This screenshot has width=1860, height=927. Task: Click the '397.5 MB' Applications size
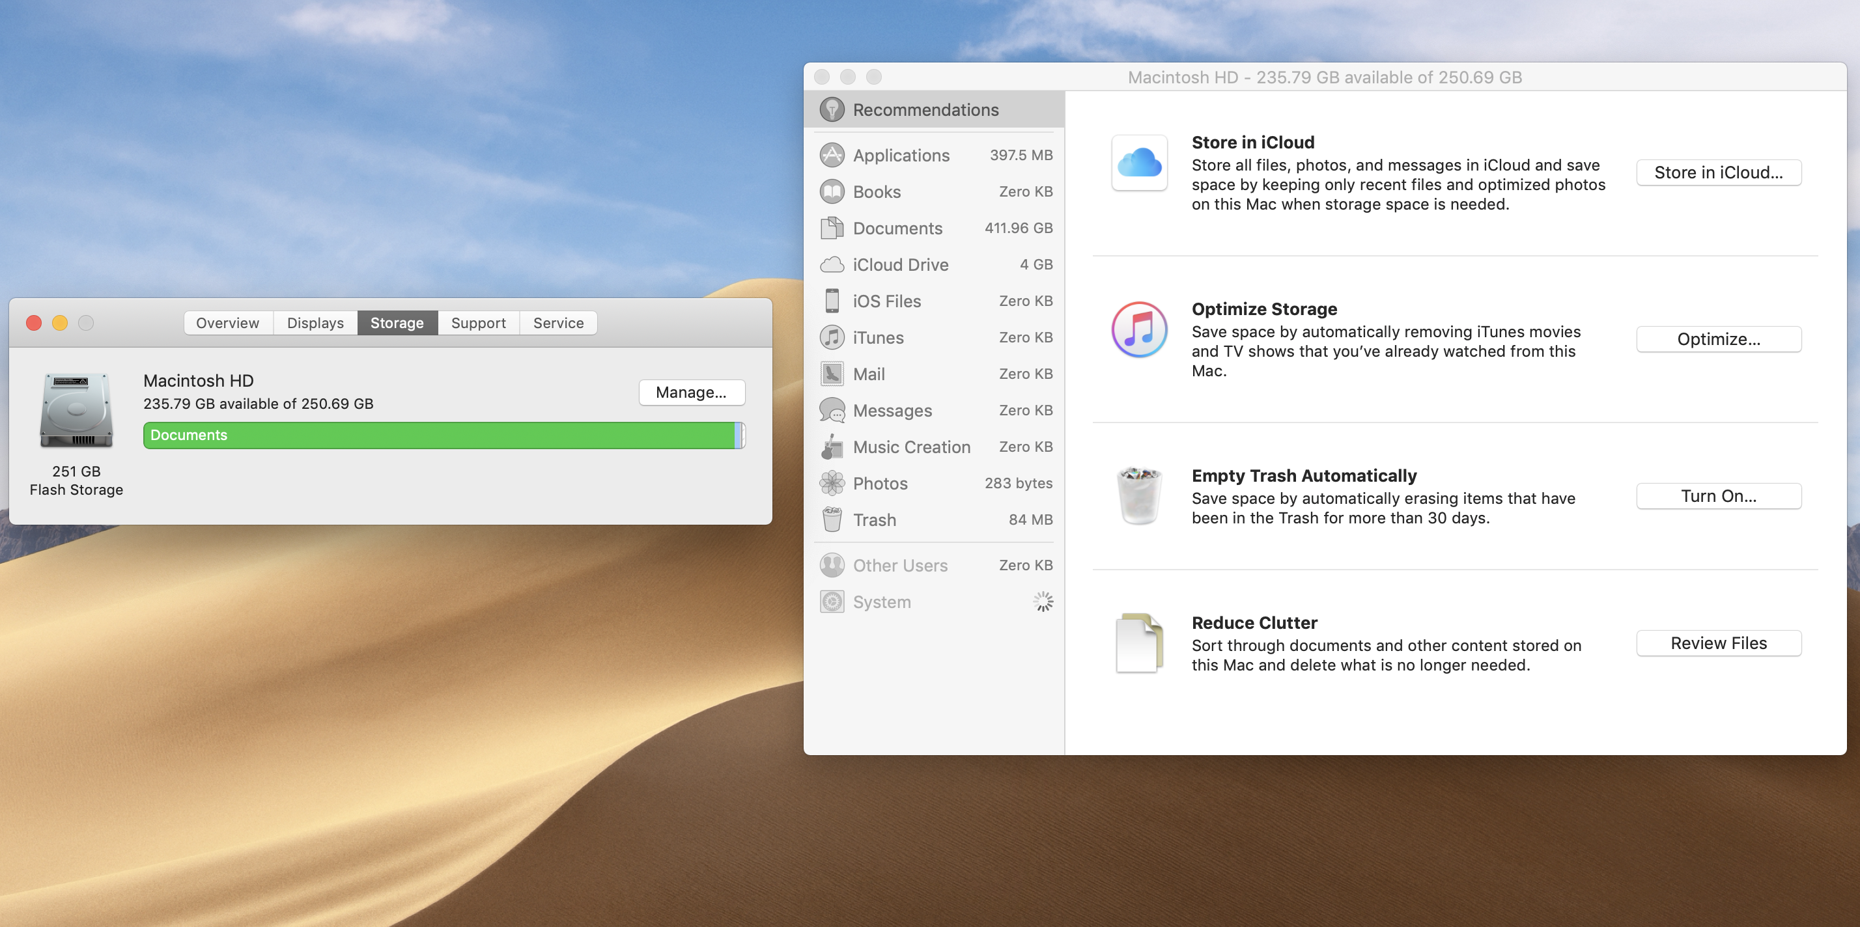coord(1021,155)
